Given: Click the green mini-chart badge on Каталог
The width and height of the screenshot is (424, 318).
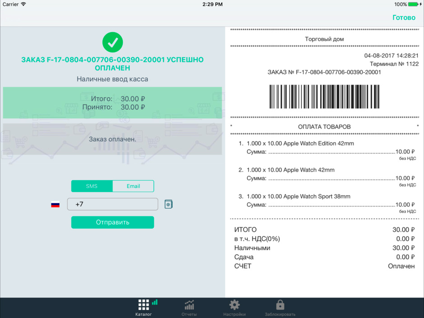Looking at the screenshot, I should point(155,303).
